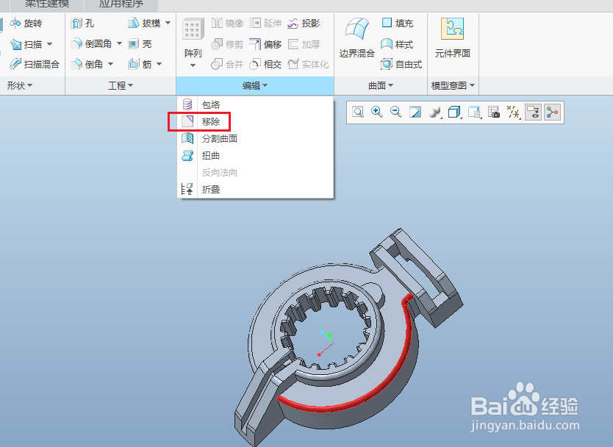613x447 pixels.
Task: Select the 倒角 (Chamfer) tool
Action: click(x=87, y=64)
